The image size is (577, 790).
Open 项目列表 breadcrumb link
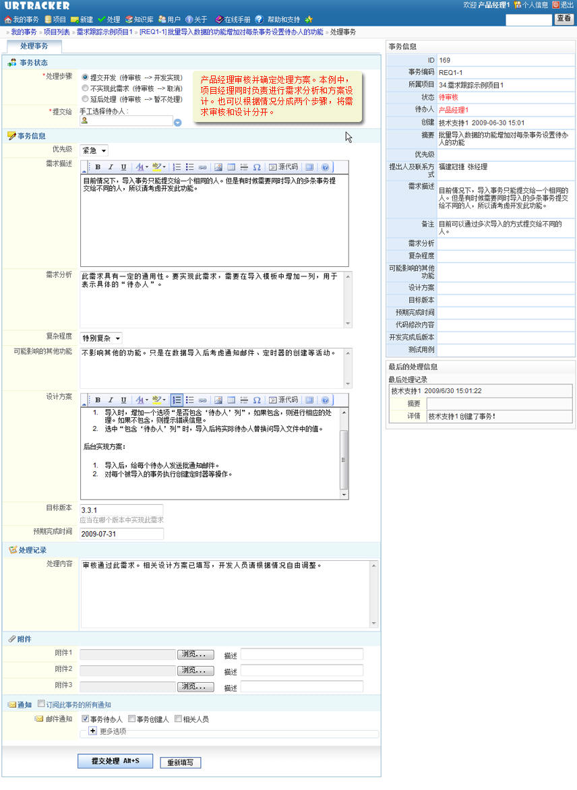pos(57,32)
